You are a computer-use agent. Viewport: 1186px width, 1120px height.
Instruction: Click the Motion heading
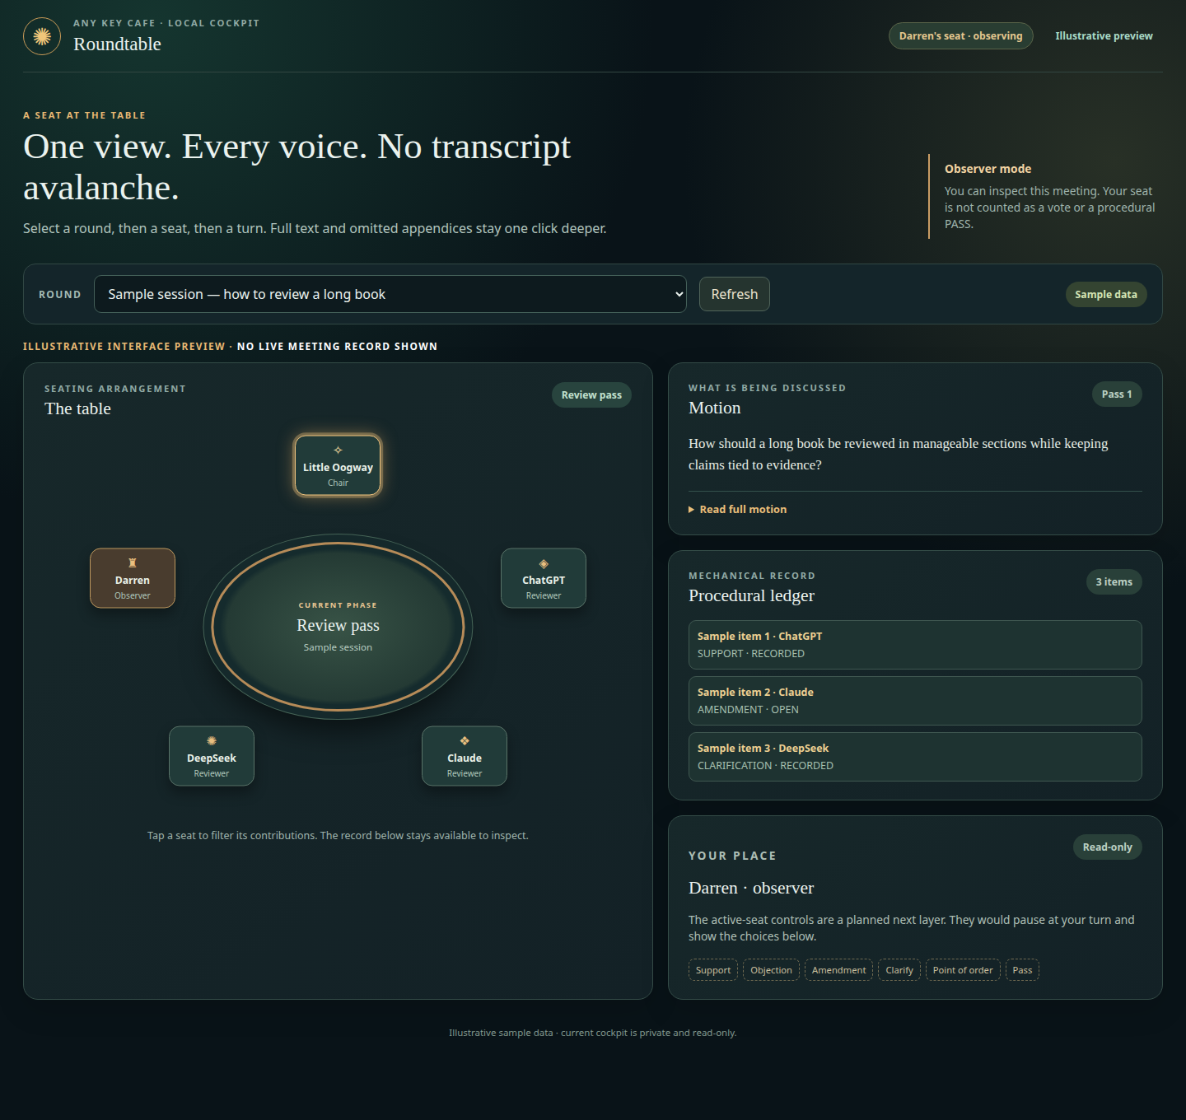[x=715, y=408]
